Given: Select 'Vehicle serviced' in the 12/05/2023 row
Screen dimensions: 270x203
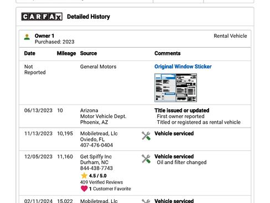Looking at the screenshot, I should coord(174,156).
